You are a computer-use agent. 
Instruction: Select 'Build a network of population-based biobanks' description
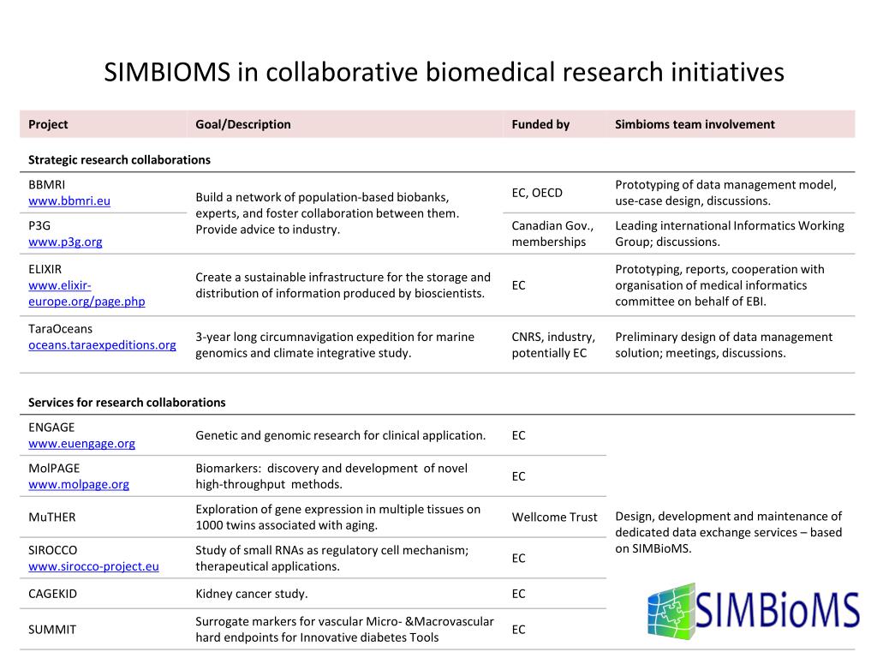(x=327, y=213)
